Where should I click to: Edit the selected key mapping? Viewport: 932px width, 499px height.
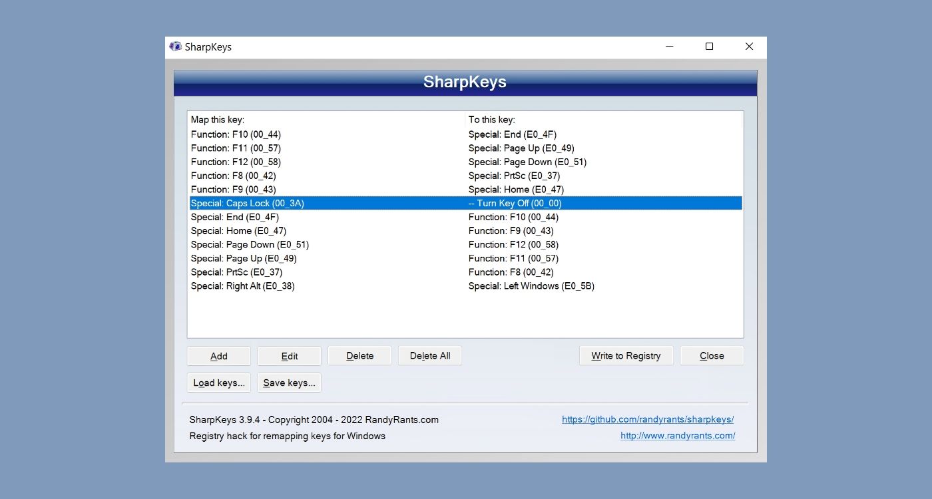(x=290, y=356)
